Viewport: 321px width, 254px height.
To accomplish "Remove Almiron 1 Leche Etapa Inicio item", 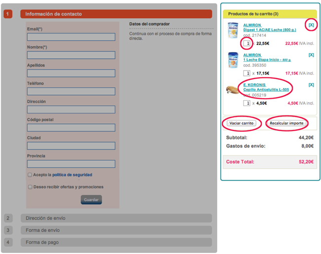I will coord(311,55).
